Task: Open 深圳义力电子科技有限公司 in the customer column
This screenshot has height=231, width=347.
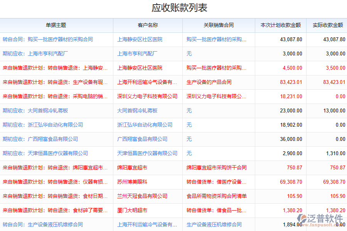Action: pyautogui.click(x=147, y=96)
